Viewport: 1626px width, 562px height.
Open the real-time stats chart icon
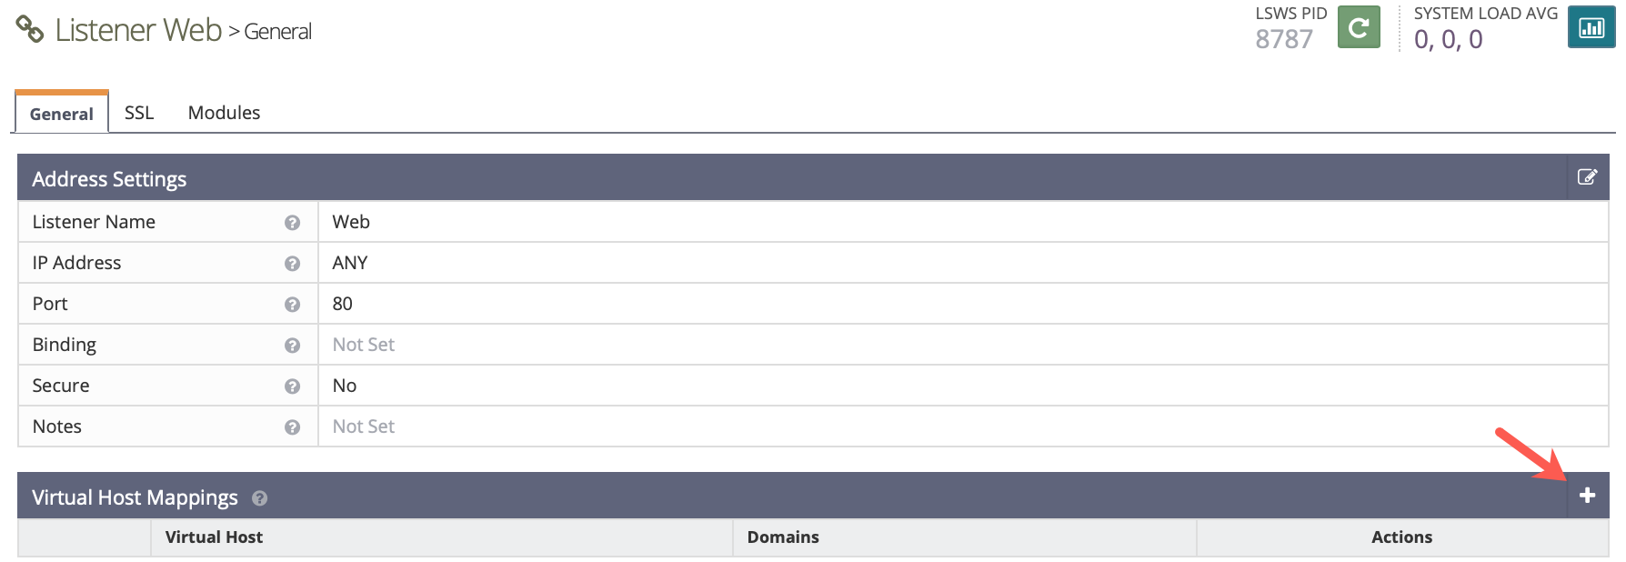[x=1591, y=27]
